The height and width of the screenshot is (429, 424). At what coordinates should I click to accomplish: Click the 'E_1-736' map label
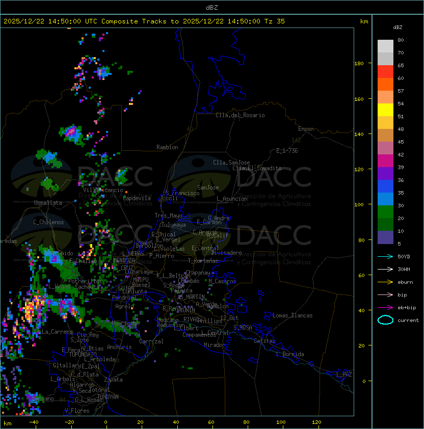click(x=287, y=151)
